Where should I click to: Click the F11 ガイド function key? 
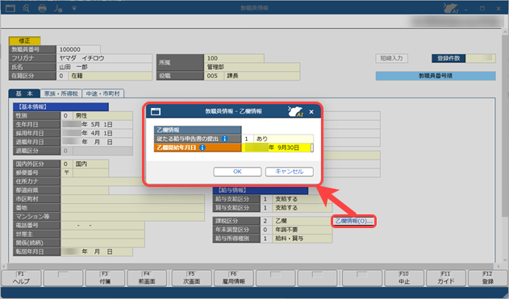tap(446, 278)
